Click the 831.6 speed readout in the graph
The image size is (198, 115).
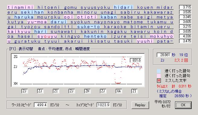point(136,60)
